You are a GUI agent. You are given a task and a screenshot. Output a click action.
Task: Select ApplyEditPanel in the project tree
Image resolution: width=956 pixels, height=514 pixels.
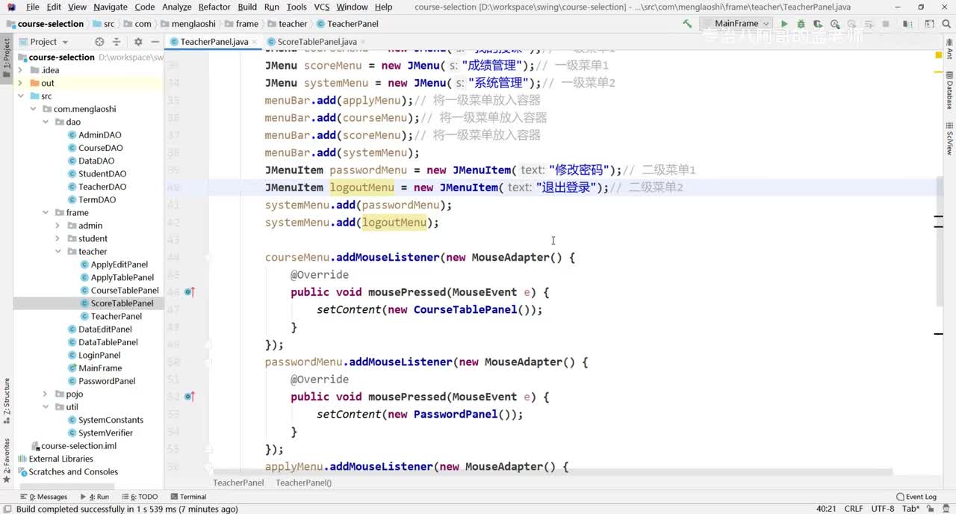point(119,264)
